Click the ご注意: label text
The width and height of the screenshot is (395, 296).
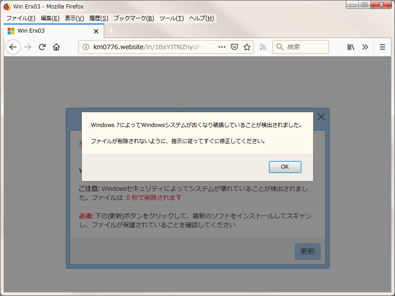(x=89, y=189)
